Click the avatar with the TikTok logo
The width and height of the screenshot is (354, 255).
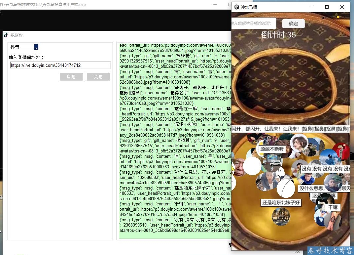pos(272,163)
